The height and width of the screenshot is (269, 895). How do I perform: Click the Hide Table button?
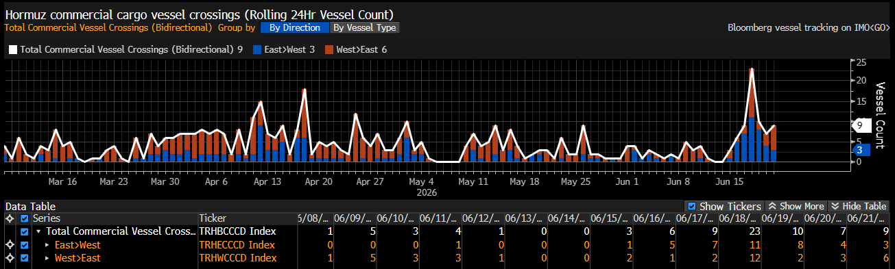click(858, 206)
